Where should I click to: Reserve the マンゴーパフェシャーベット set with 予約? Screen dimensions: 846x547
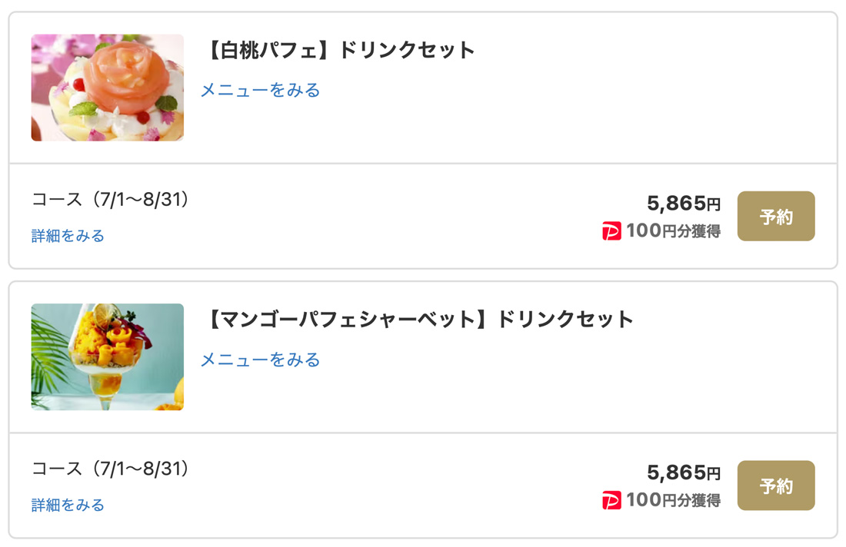coord(776,486)
